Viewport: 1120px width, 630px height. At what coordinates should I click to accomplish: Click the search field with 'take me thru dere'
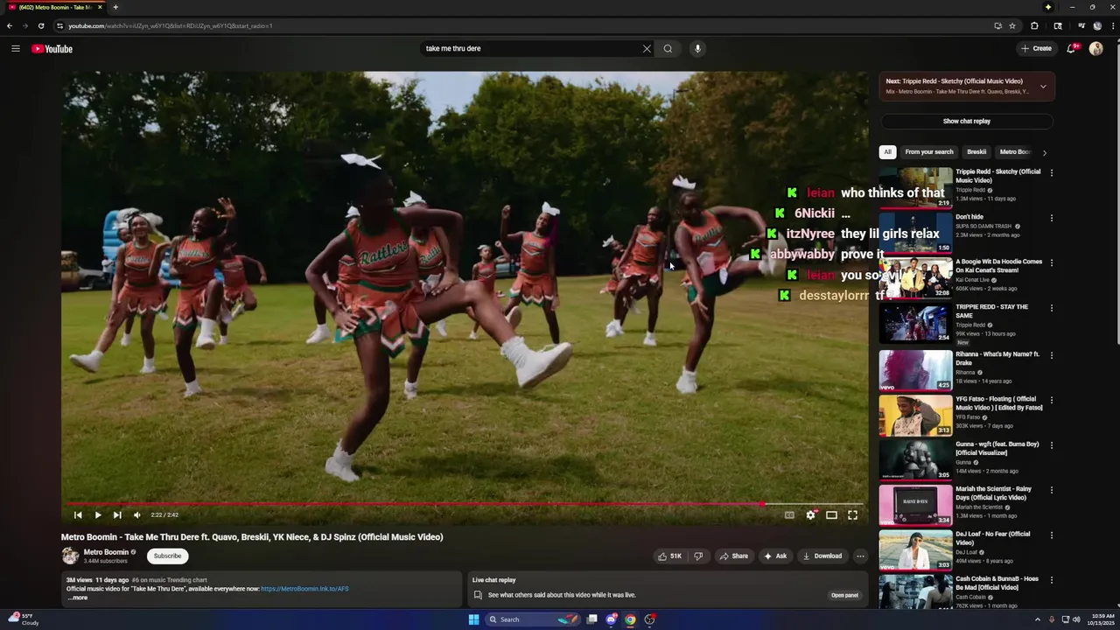pyautogui.click(x=530, y=49)
